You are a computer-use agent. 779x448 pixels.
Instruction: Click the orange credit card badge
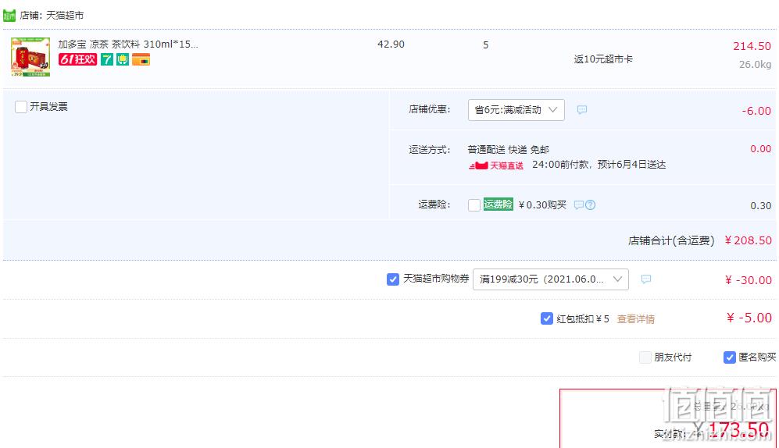[x=141, y=59]
